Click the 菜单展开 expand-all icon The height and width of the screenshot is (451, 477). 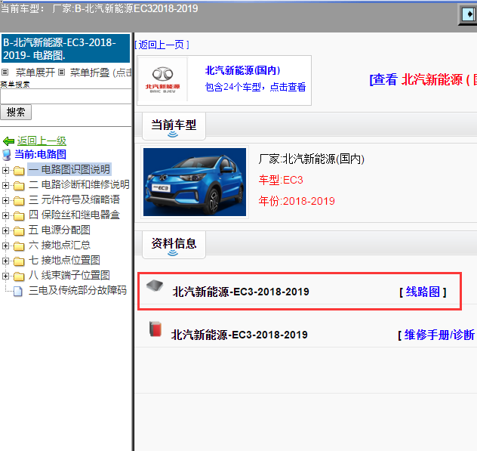point(5,73)
